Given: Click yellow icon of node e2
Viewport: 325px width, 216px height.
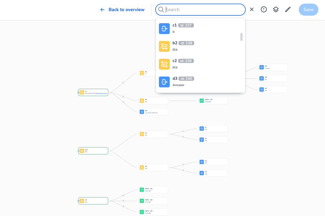Looking at the screenshot, I should [142, 167].
